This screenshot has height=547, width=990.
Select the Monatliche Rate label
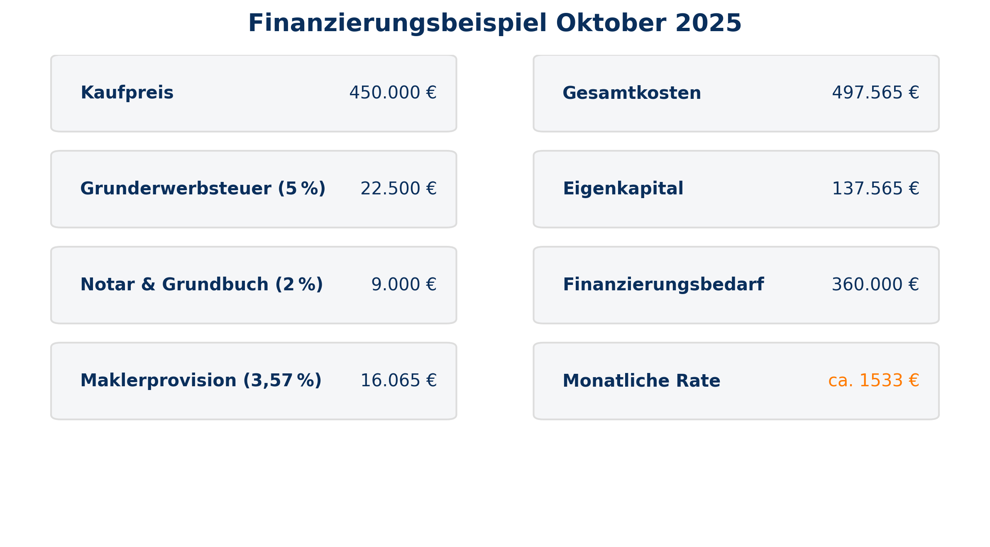(641, 381)
